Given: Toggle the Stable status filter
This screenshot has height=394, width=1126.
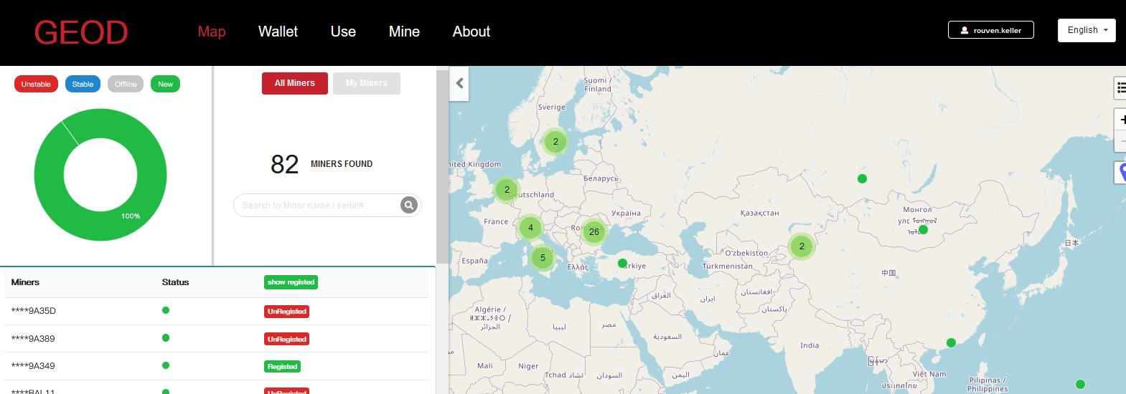Looking at the screenshot, I should (83, 84).
